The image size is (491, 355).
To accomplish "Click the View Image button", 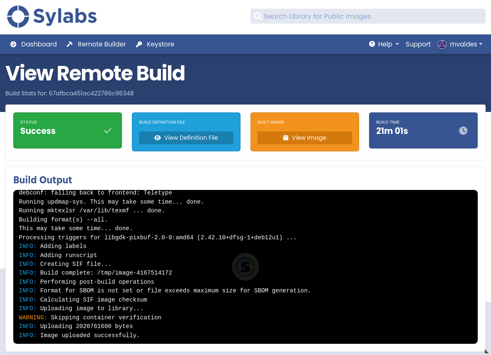I will pyautogui.click(x=305, y=138).
